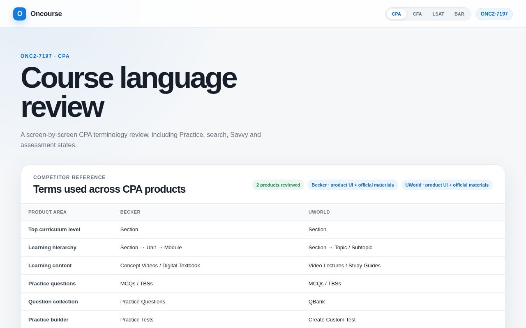Click the 'COMPETITOR REFERENCE' label
Image resolution: width=526 pixels, height=328 pixels.
69,178
